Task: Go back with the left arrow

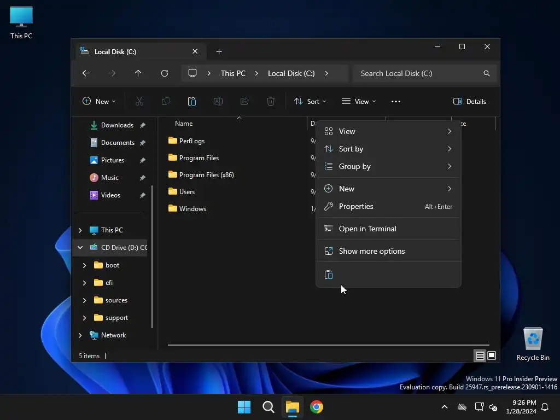Action: pos(86,73)
